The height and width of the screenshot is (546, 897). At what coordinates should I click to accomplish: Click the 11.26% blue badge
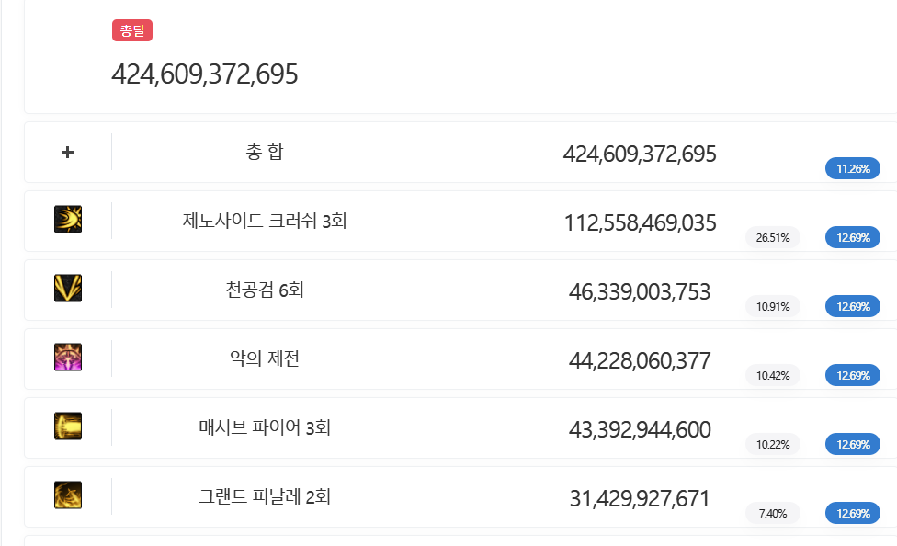(853, 169)
